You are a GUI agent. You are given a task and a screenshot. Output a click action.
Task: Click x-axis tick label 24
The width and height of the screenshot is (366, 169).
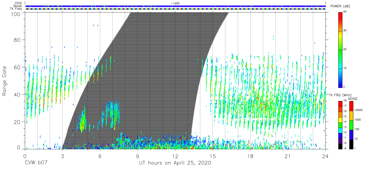click(x=325, y=156)
